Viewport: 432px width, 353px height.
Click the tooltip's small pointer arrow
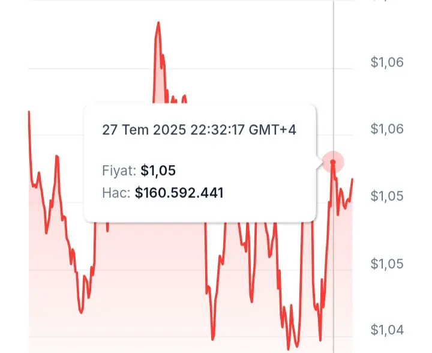point(319,162)
